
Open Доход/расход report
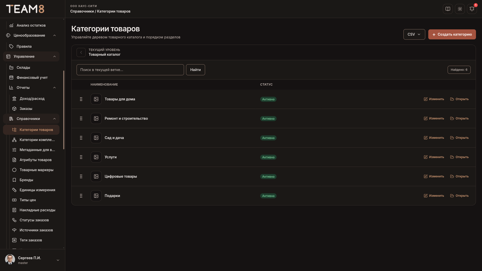click(32, 99)
